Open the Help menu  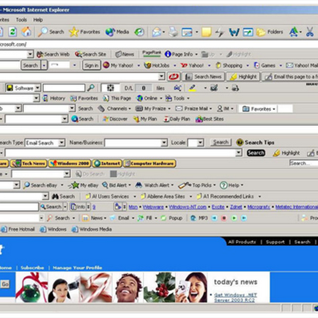[38, 20]
